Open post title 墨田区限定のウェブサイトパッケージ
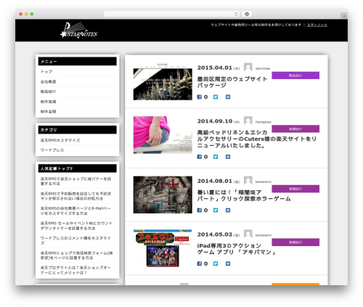 pyautogui.click(x=232, y=82)
